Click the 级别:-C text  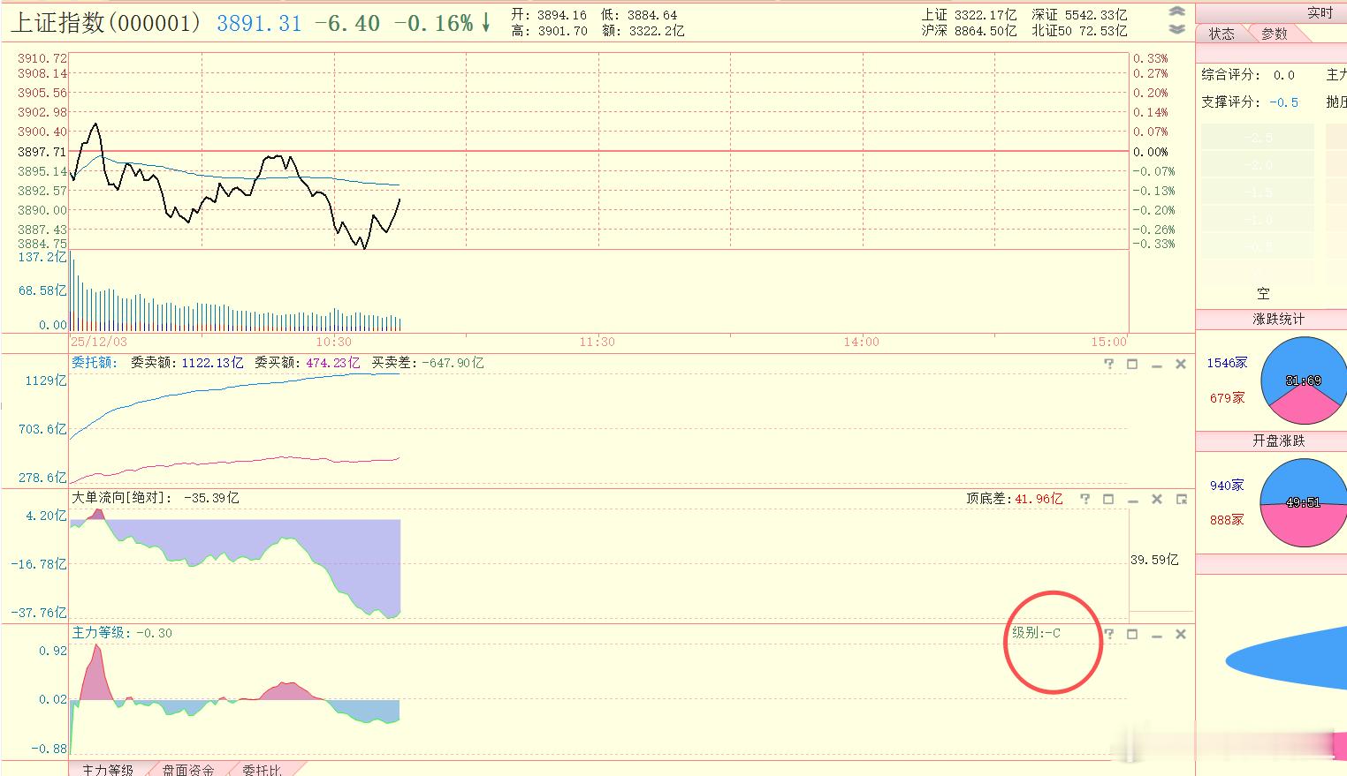[x=1036, y=633]
